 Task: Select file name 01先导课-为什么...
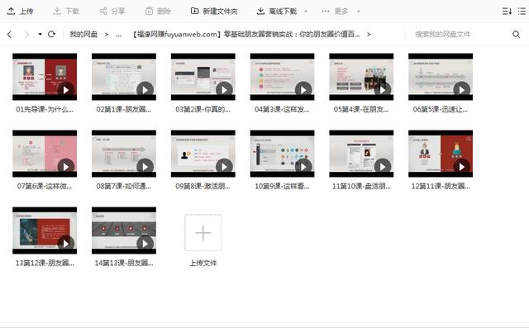pyautogui.click(x=45, y=109)
